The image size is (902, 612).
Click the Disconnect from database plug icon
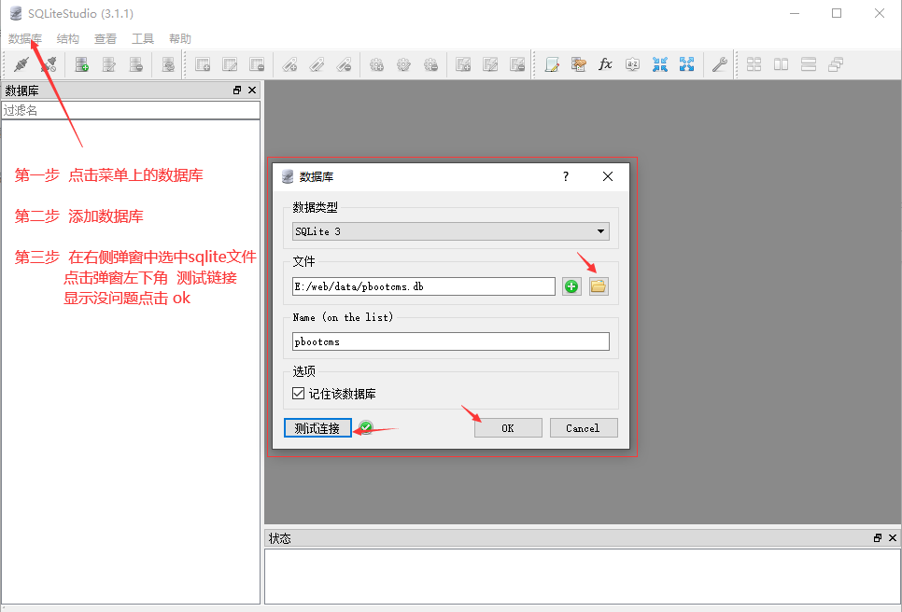click(49, 64)
